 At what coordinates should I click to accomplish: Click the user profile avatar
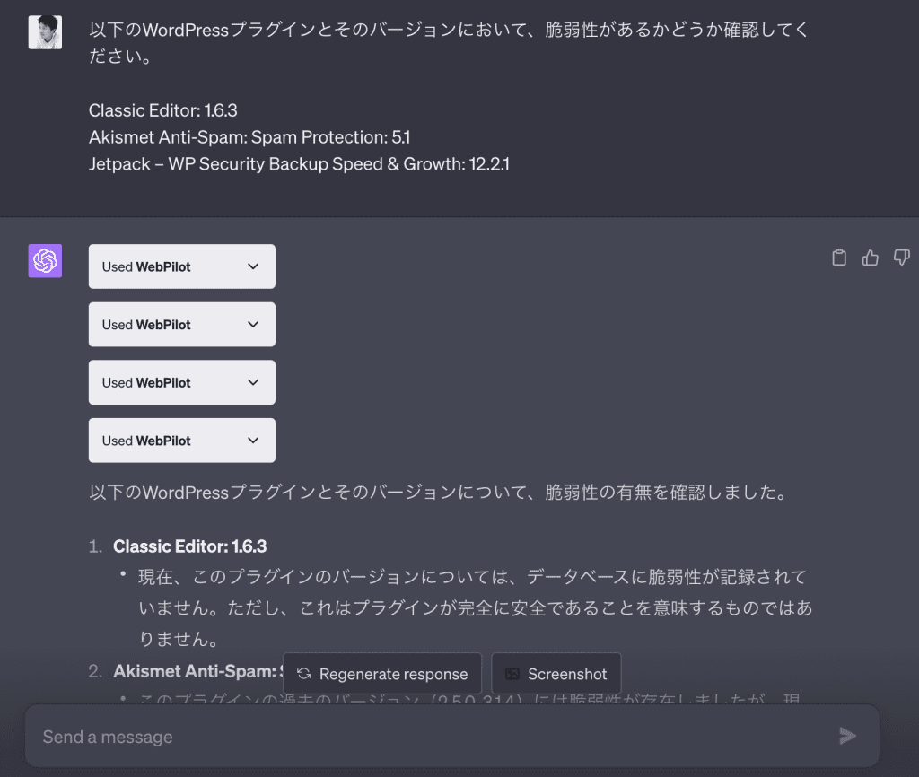pos(45,32)
